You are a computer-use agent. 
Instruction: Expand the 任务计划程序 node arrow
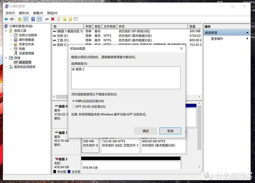11,35
